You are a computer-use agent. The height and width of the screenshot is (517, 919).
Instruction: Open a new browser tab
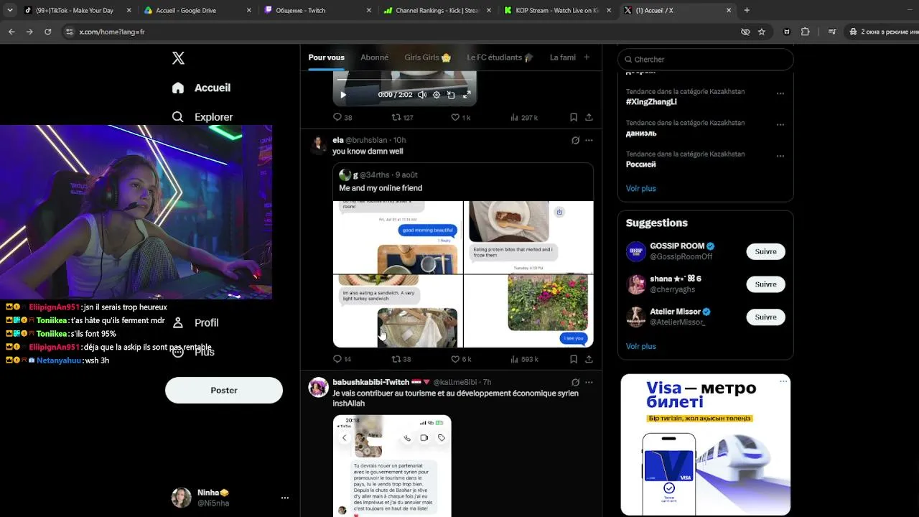pyautogui.click(x=747, y=11)
